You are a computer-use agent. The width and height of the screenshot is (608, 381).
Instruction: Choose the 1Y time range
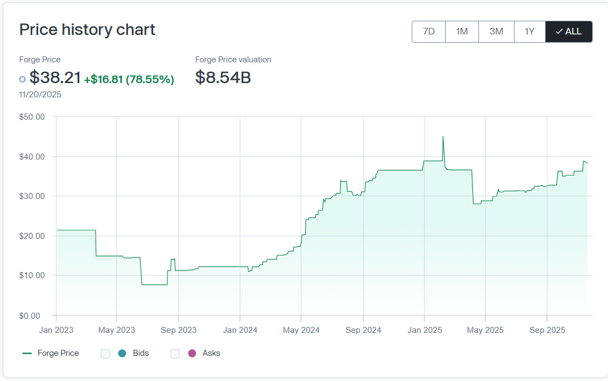coord(529,32)
